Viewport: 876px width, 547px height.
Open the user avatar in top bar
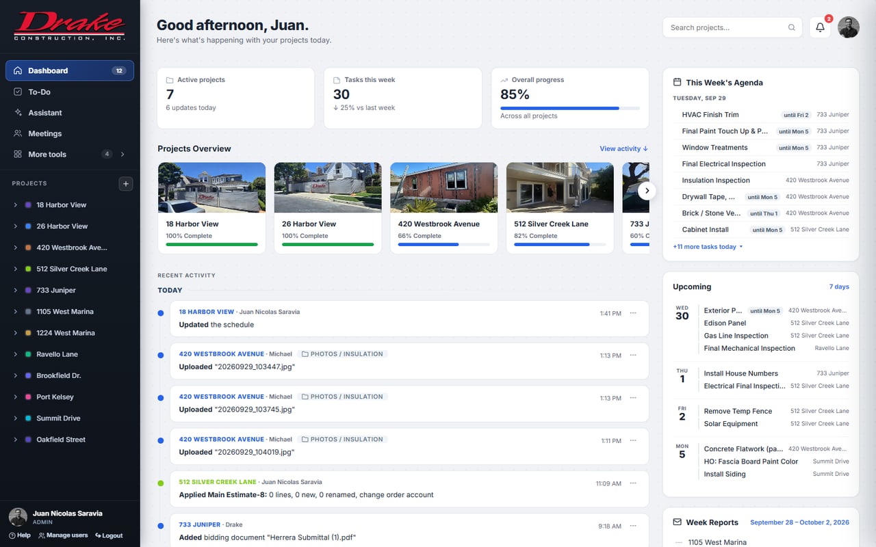point(849,27)
